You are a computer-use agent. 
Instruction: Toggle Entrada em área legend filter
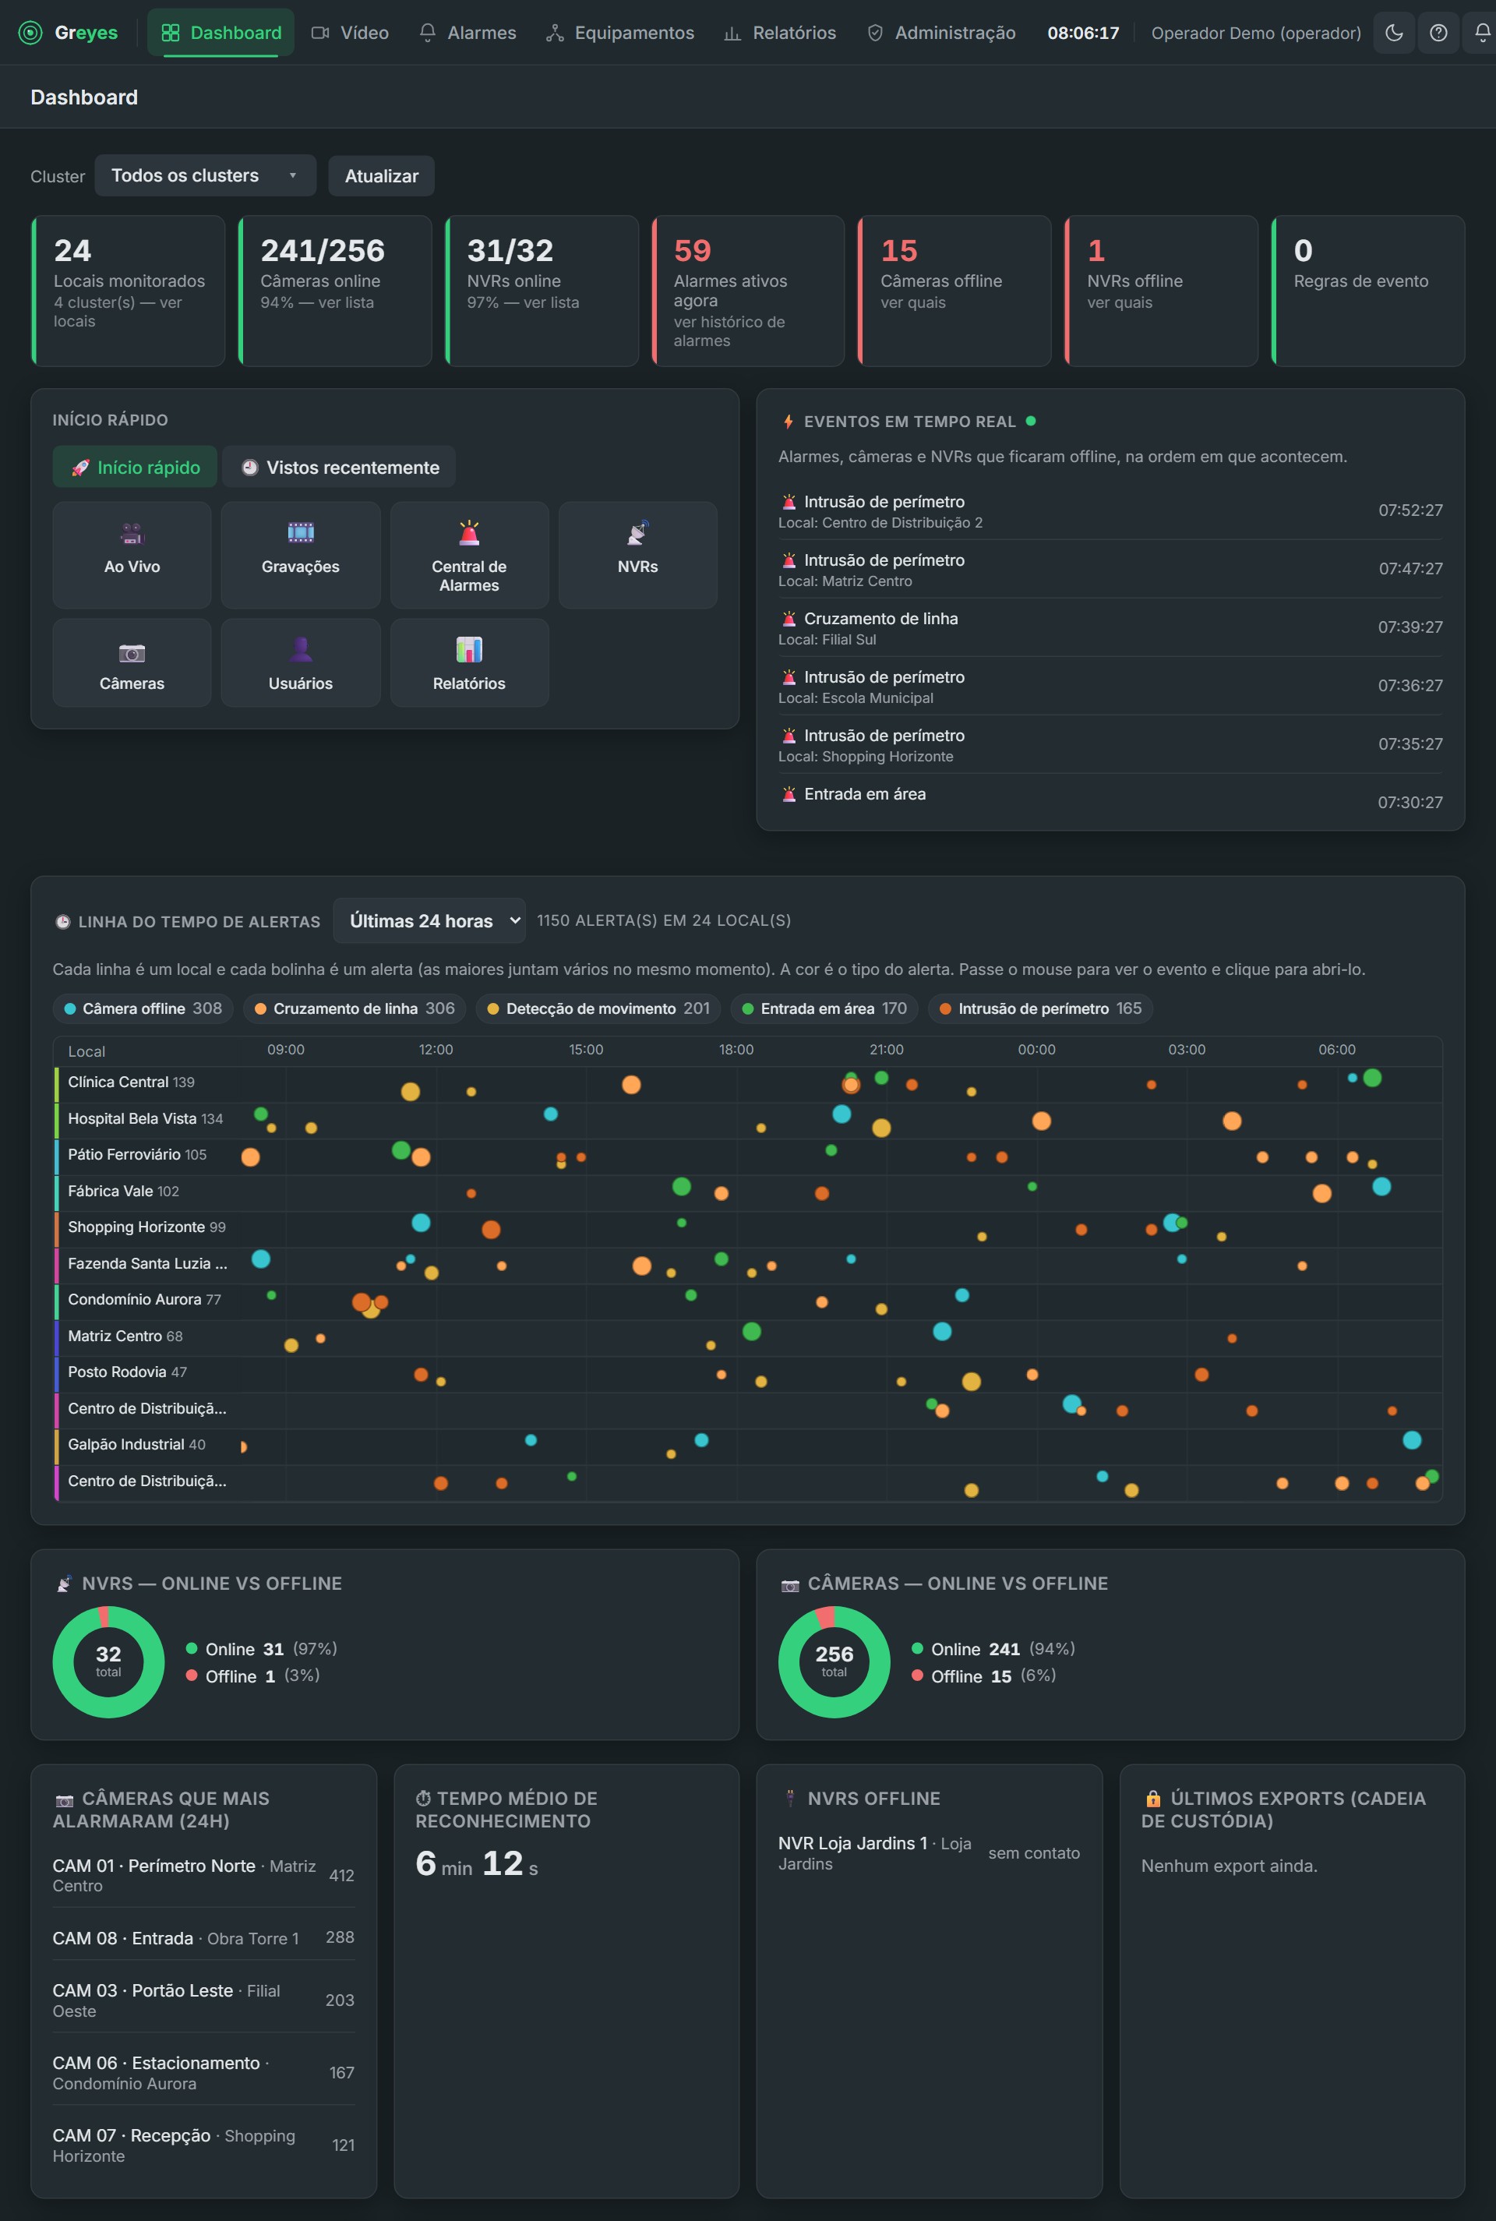[x=824, y=1008]
